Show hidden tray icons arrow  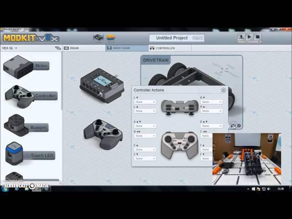point(248,189)
